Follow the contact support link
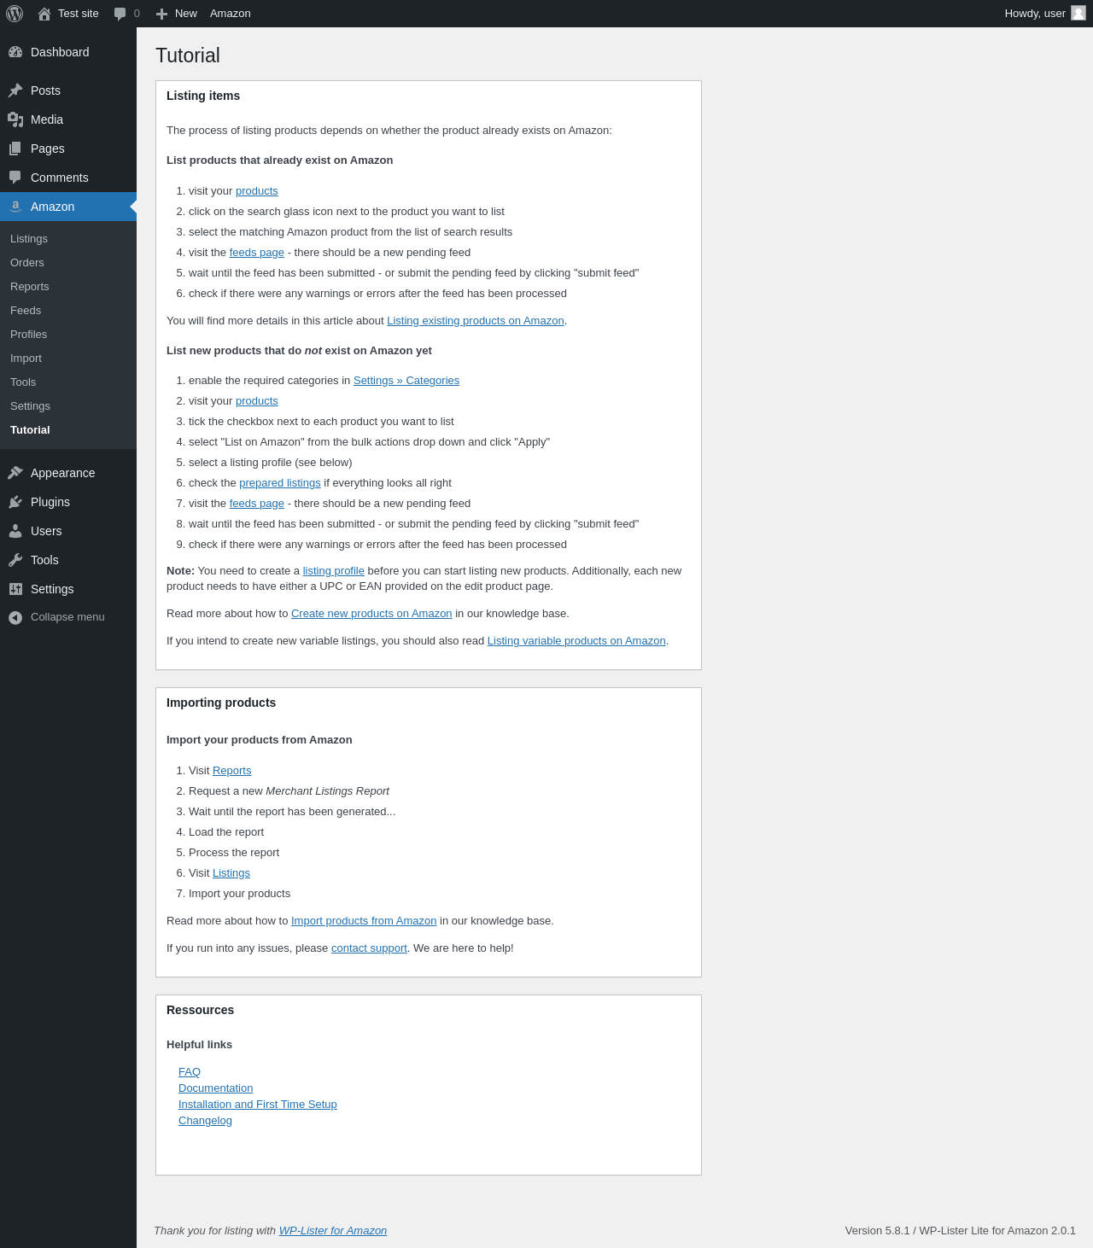Screen dimensions: 1093x1248 coord(369,948)
